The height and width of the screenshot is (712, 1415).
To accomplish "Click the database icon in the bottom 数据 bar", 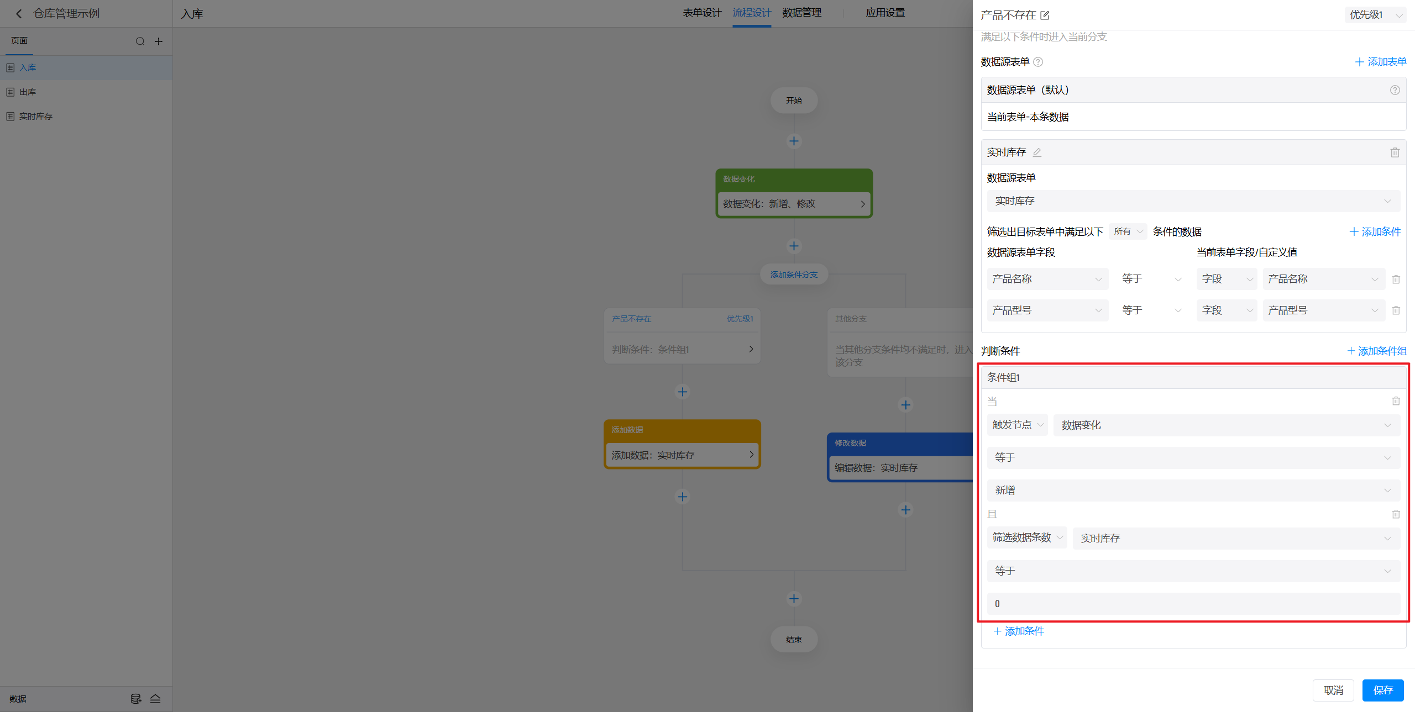I will (x=135, y=699).
